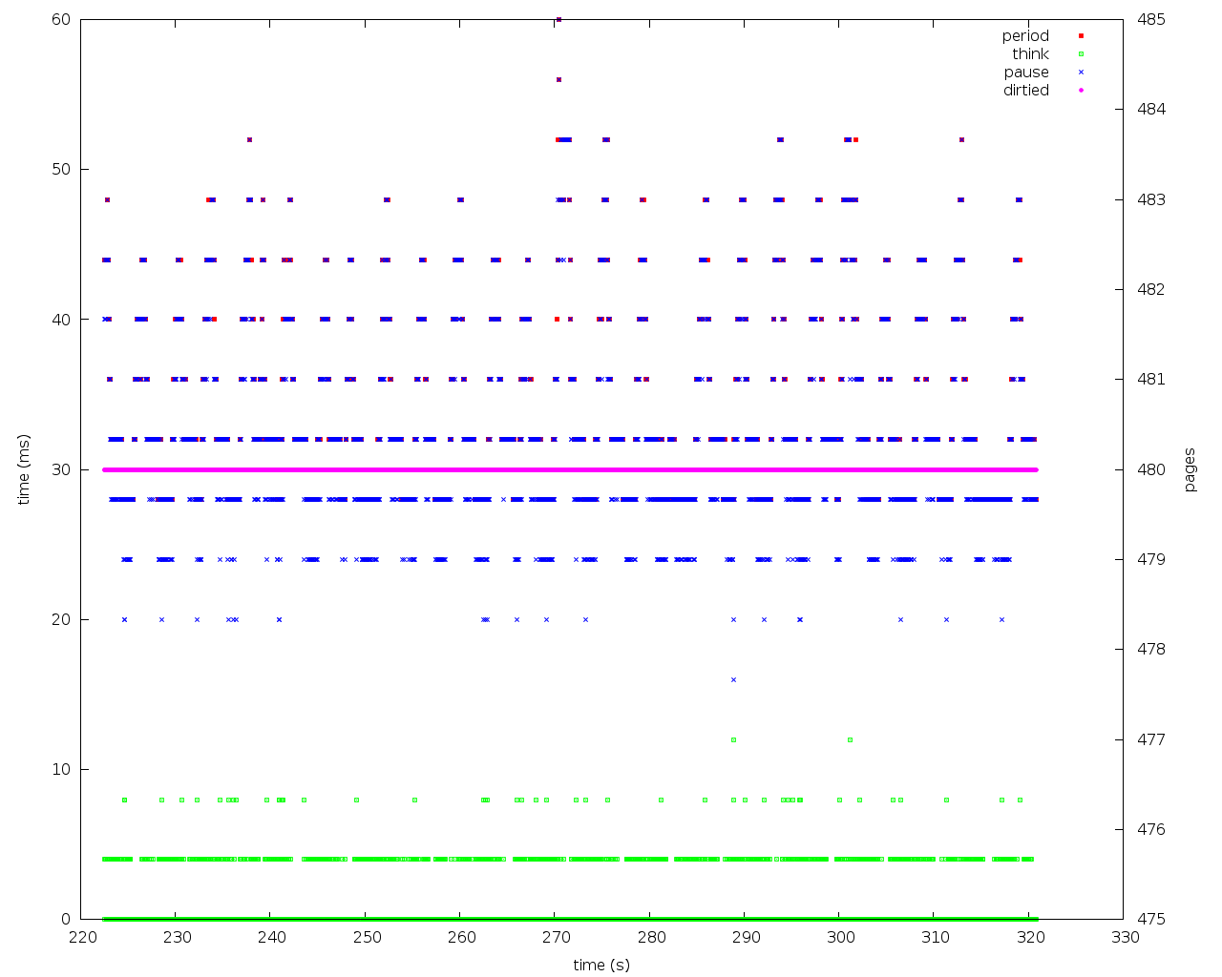Click the left axis tick label 0
1222x977 pixels.
(x=66, y=919)
